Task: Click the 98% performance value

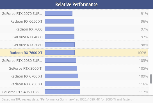Action: coord(144,45)
